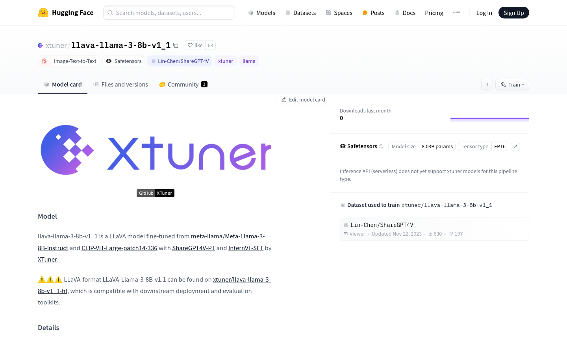This screenshot has height=354, width=567.
Task: Click the xtuner organization avatar icon
Action: click(41, 45)
